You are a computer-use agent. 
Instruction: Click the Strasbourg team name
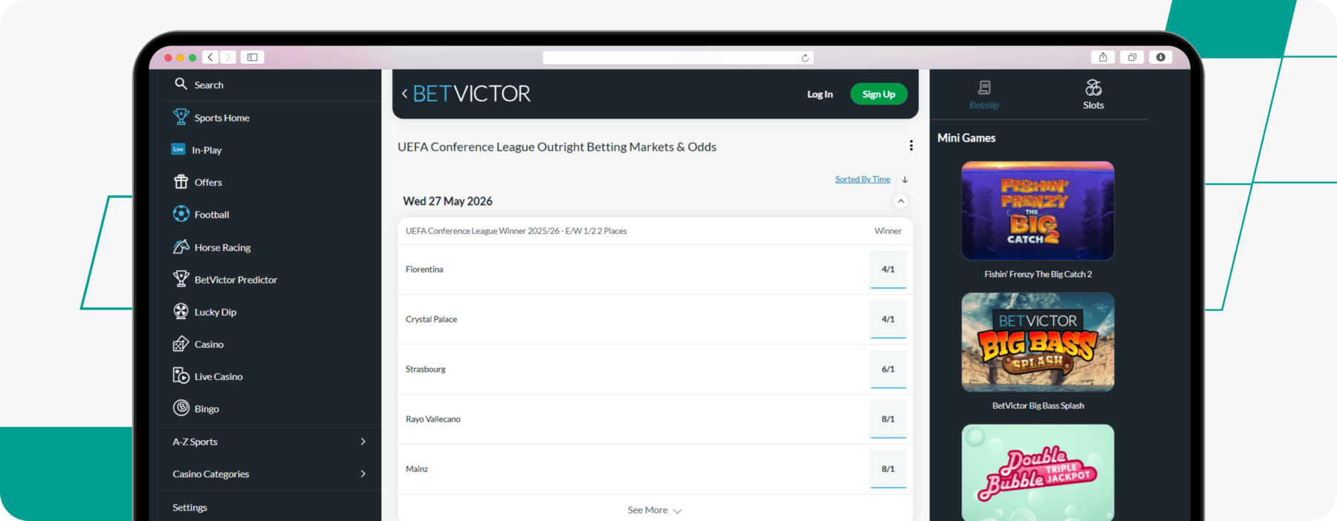point(426,369)
